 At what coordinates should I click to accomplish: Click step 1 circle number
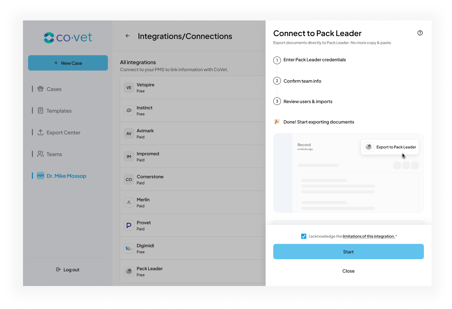tap(277, 60)
